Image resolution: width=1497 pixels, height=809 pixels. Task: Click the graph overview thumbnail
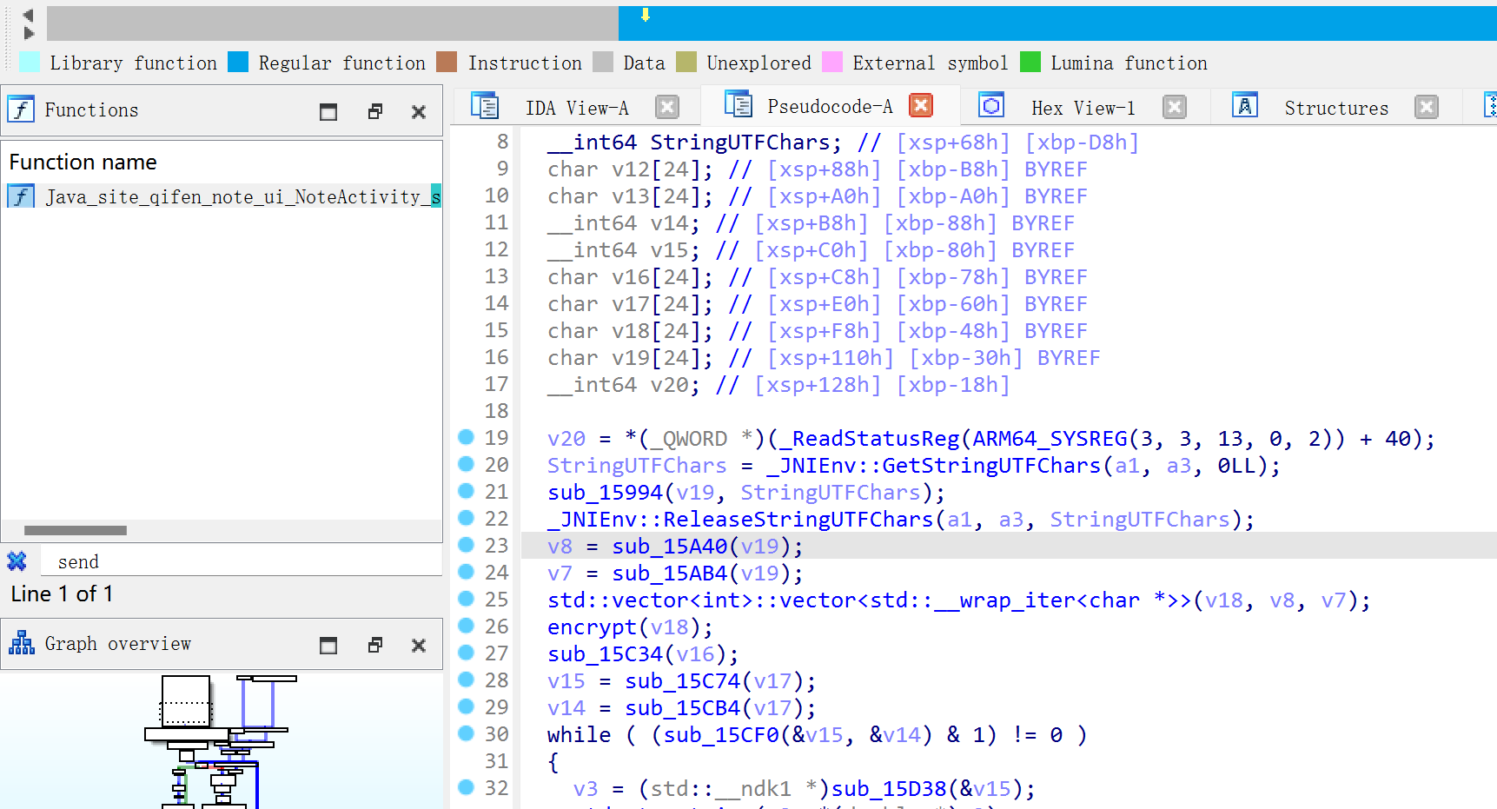[222, 740]
